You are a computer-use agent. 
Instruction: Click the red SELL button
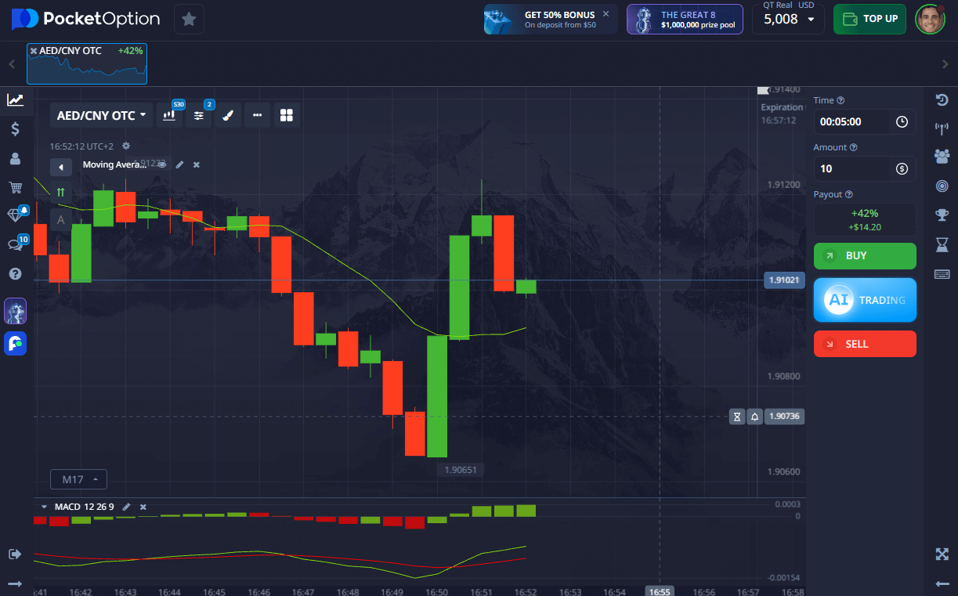(865, 344)
